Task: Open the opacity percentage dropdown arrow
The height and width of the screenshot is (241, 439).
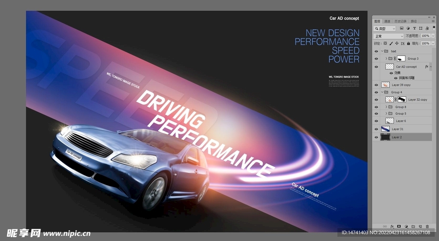Action: (x=433, y=36)
